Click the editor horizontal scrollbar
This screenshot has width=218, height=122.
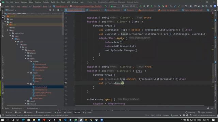(140, 106)
